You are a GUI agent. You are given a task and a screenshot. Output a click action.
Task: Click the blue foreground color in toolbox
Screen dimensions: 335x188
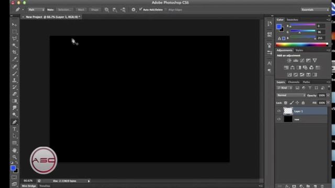[13, 168]
